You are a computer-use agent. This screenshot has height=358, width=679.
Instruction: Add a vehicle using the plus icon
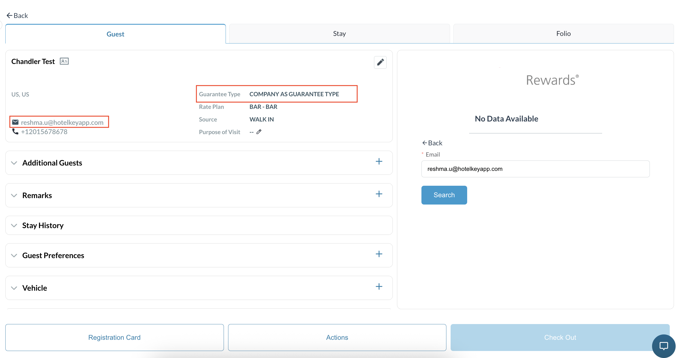[x=379, y=286]
